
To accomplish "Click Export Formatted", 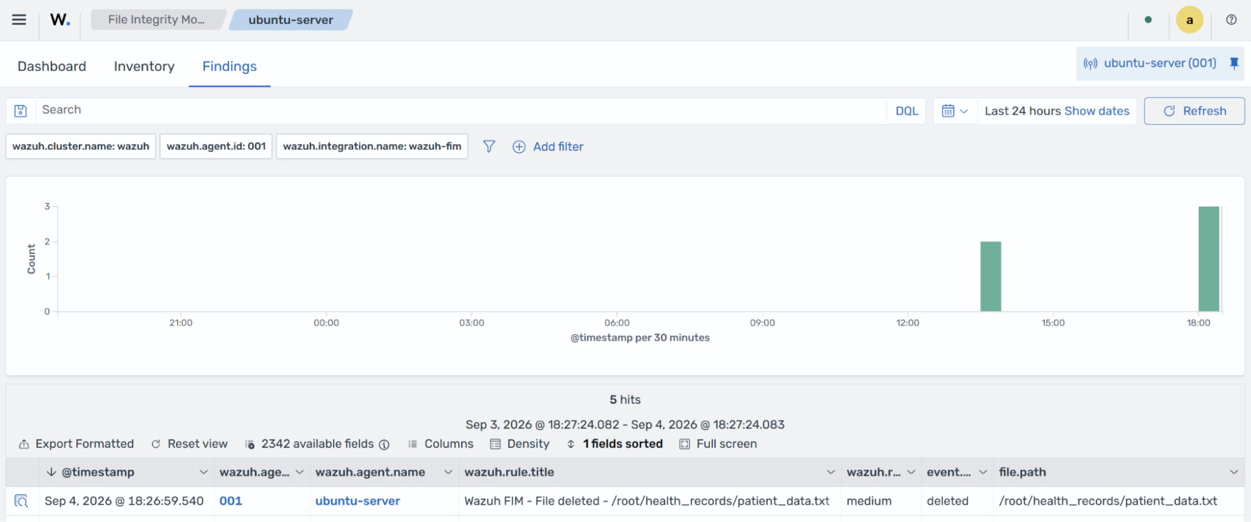I will point(76,444).
